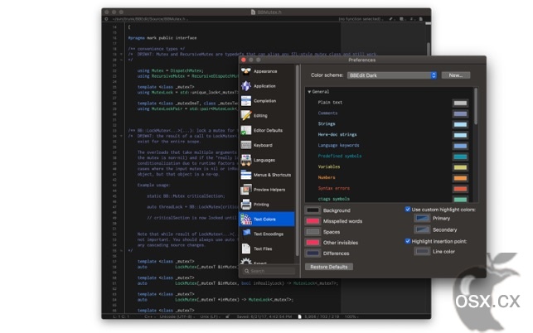Click the Text Colors palette icon
This screenshot has height=333, width=533.
click(x=245, y=220)
